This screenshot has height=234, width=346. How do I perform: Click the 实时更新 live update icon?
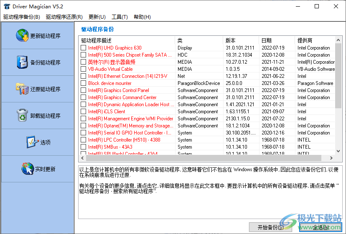(x=28, y=169)
